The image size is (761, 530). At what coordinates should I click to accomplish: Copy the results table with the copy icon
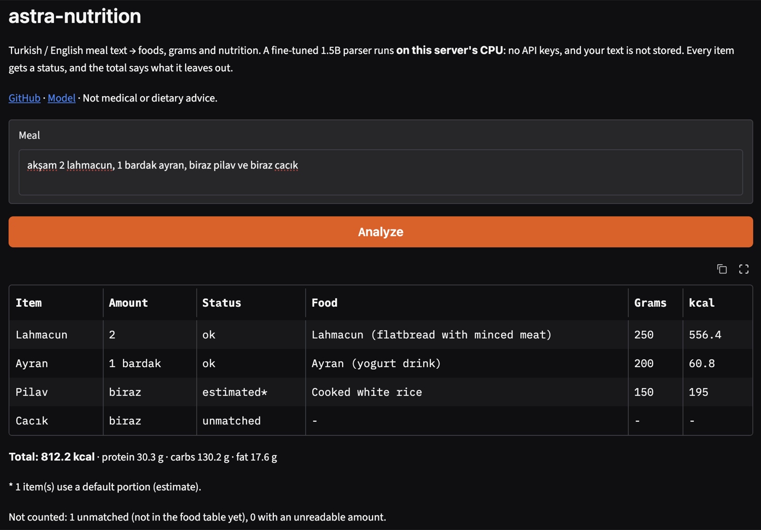pyautogui.click(x=722, y=269)
